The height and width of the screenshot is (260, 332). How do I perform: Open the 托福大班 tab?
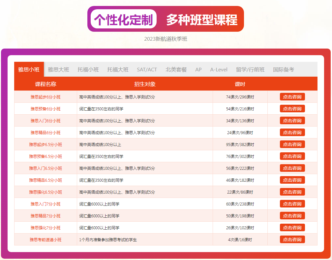118,70
